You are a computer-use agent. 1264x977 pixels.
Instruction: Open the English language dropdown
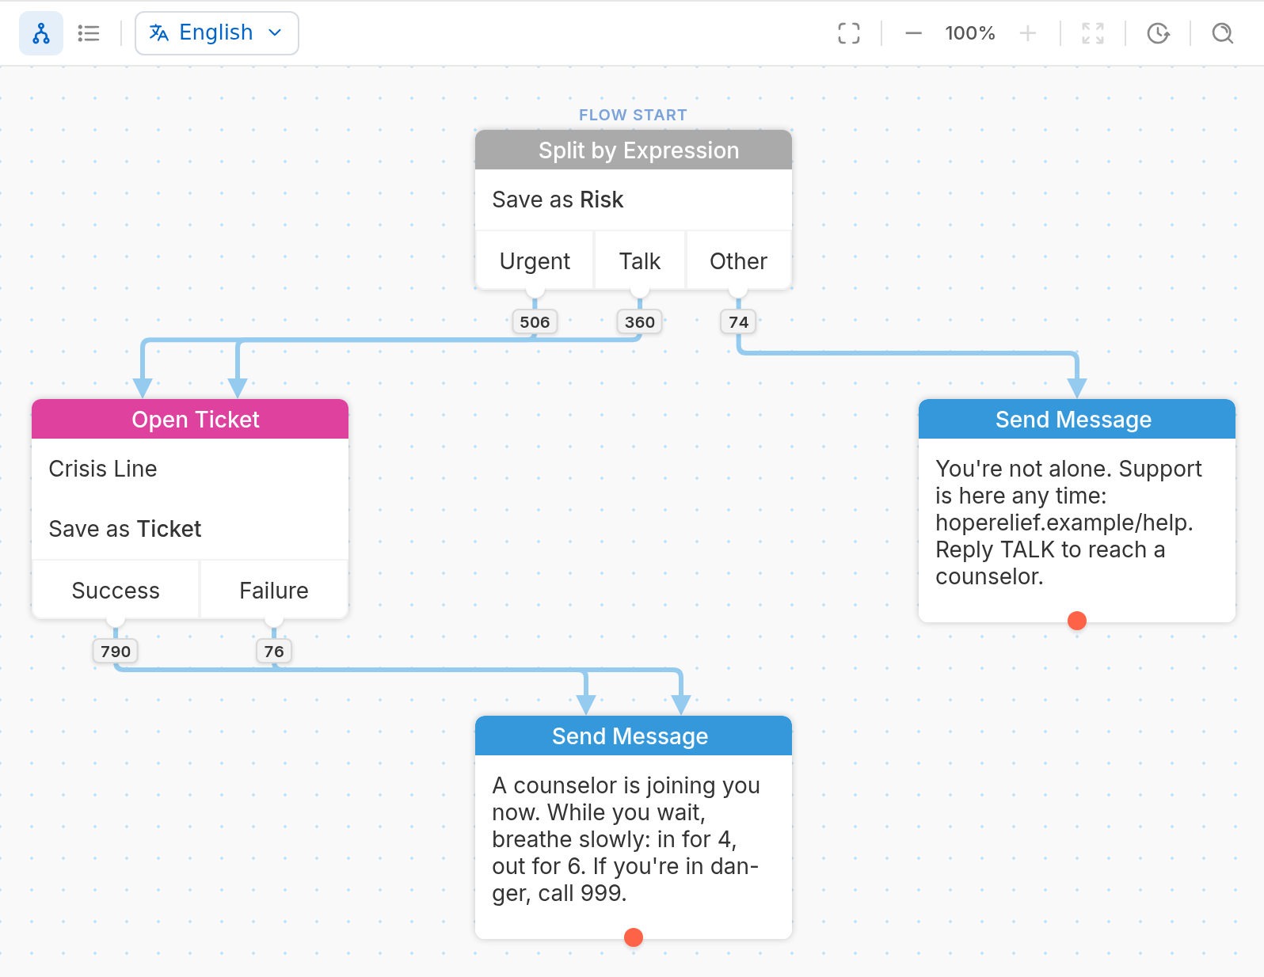tap(217, 33)
